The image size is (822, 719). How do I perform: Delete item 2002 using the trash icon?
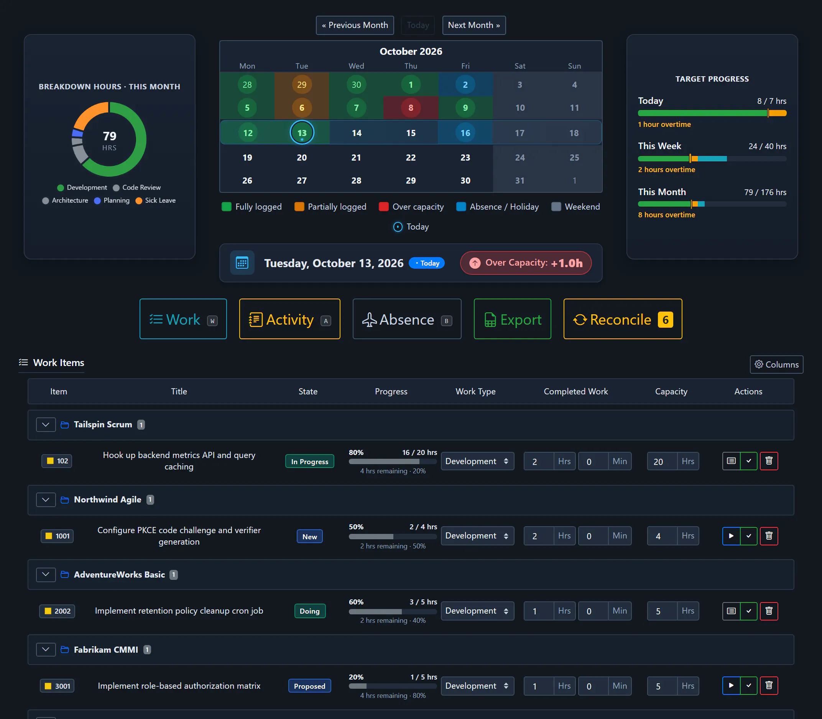pyautogui.click(x=769, y=611)
